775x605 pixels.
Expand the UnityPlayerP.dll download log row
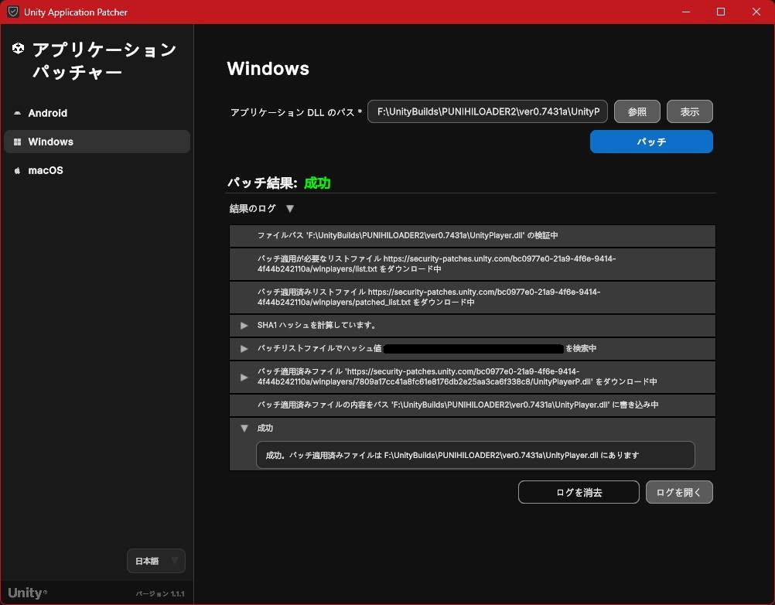point(244,377)
